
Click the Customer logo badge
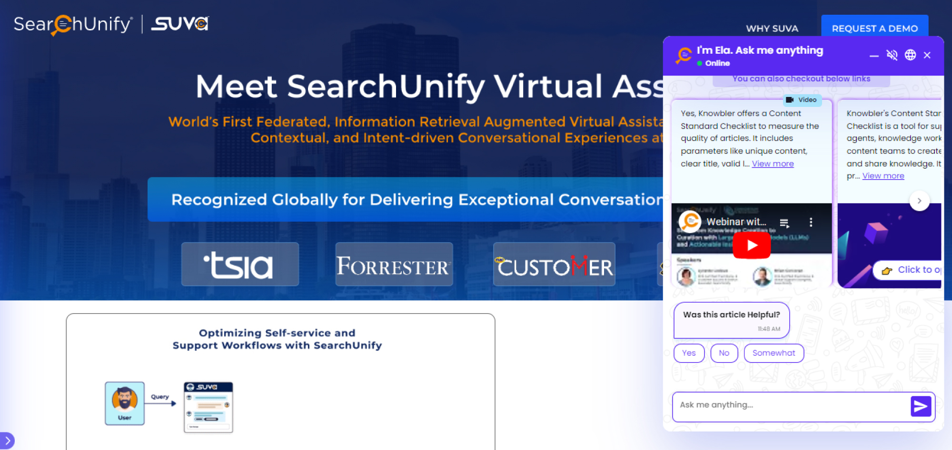[554, 264]
